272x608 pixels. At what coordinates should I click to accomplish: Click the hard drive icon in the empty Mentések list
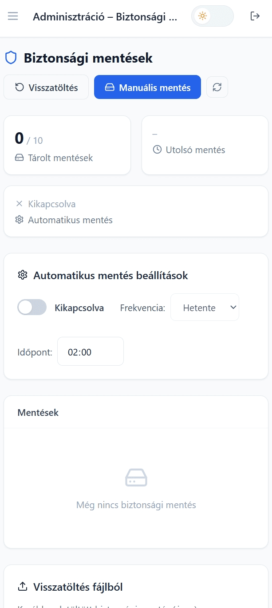(136, 478)
